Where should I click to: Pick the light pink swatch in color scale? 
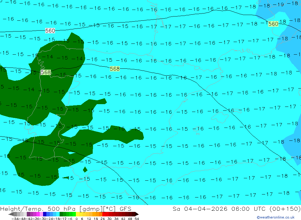(x=41, y=214)
